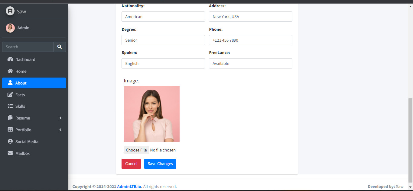The height and width of the screenshot is (191, 413).
Task: Open the Social Media menu item
Action: [x=34, y=142]
